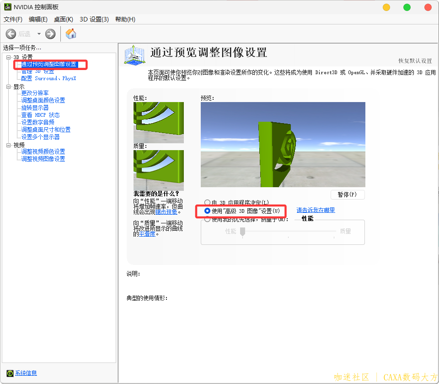Open the 锯齿现象 help link
The width and height of the screenshot is (439, 384).
[x=166, y=212]
